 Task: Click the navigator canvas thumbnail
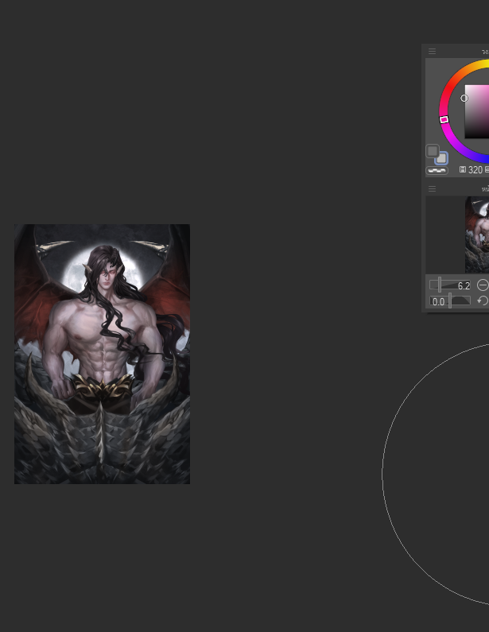click(477, 235)
